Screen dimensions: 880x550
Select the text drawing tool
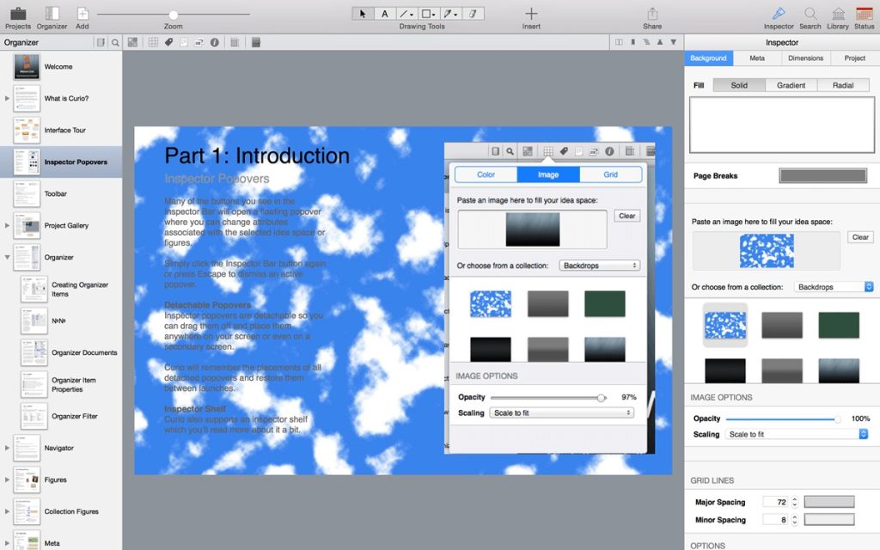(385, 14)
